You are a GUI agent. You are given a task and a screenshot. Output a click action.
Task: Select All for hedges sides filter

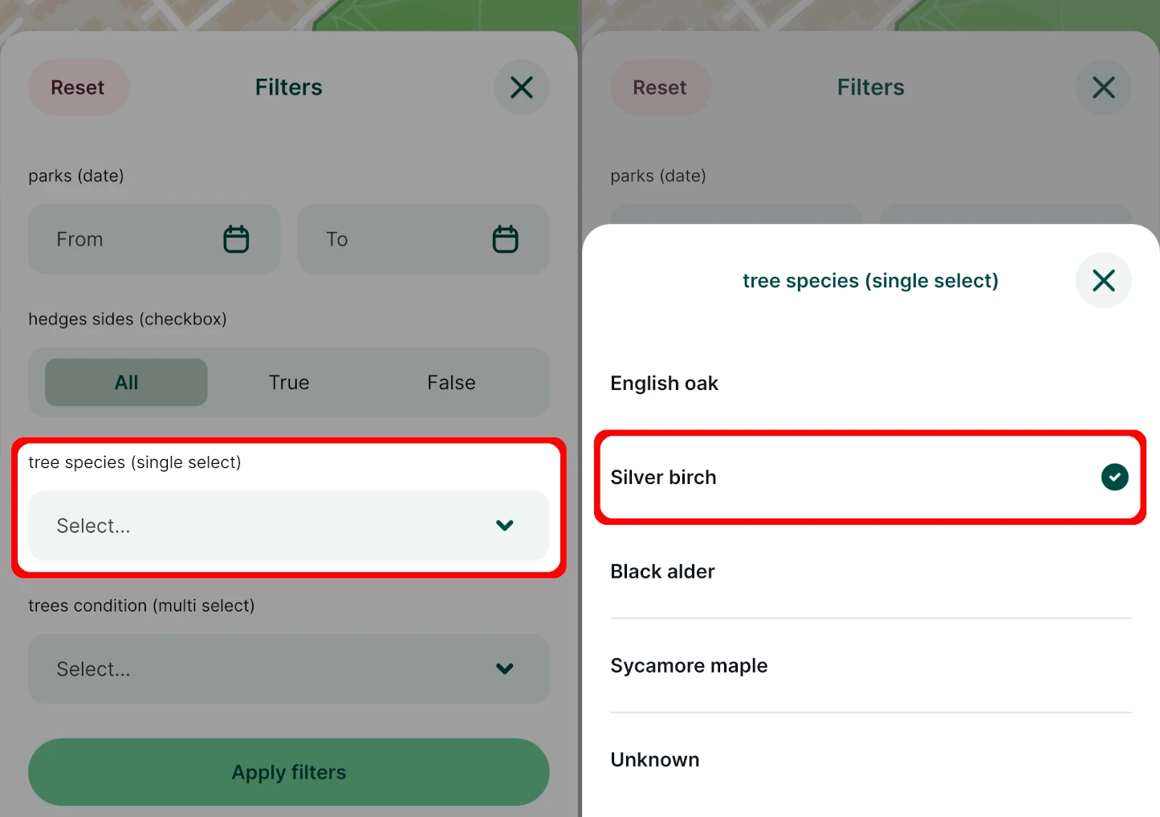[x=125, y=382]
